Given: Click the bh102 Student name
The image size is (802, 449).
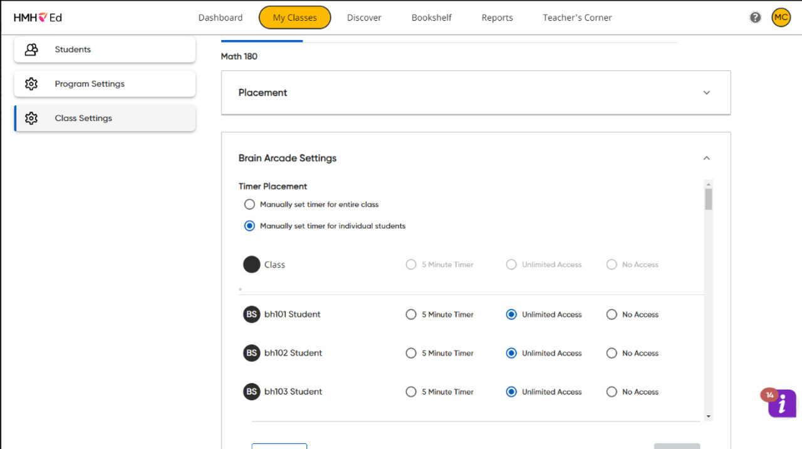Looking at the screenshot, I should [x=293, y=353].
